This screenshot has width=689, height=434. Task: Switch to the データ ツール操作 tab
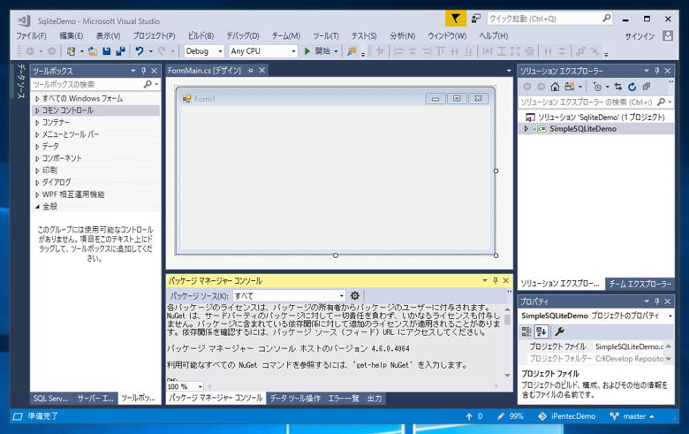tap(295, 399)
